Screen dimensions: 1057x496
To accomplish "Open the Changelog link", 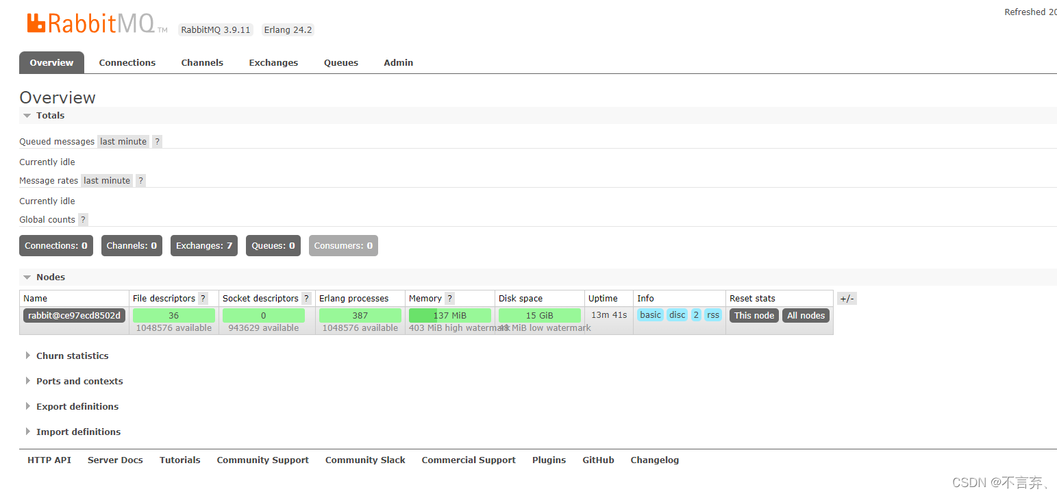I will click(655, 460).
